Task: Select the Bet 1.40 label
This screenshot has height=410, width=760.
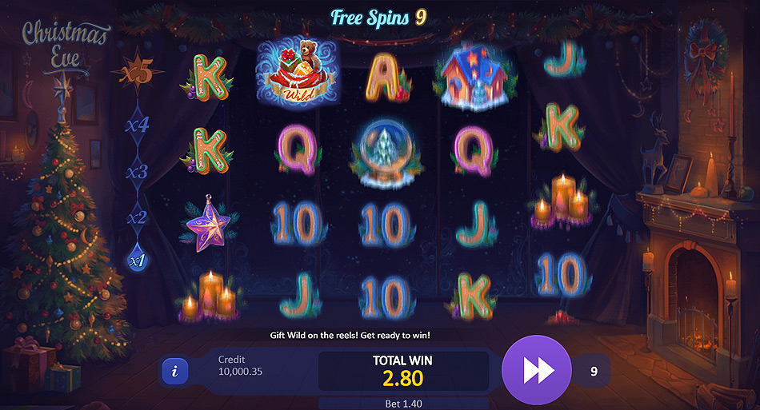Action: pos(403,404)
